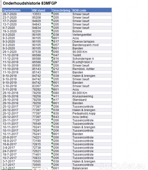Select the Onderhoudshistorie 83MFGP title cell
This screenshot has width=148, height=170.
pos(30,3)
